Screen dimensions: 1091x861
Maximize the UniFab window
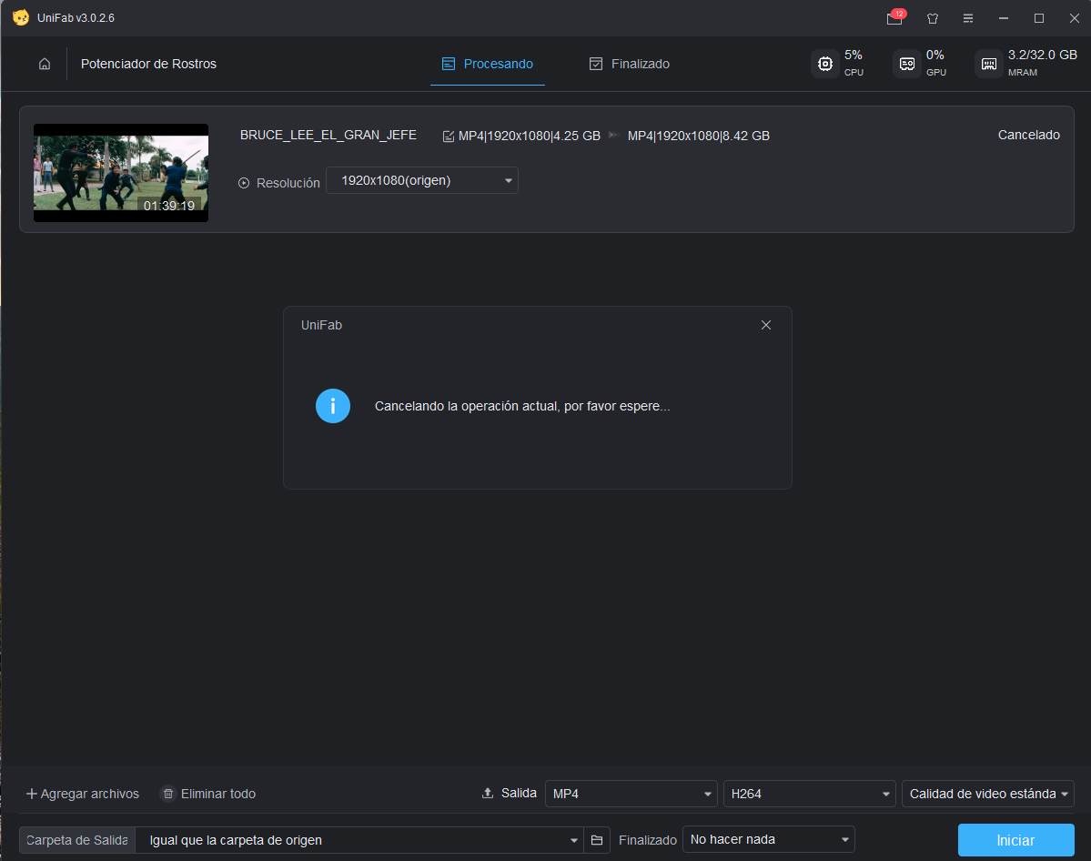1039,18
